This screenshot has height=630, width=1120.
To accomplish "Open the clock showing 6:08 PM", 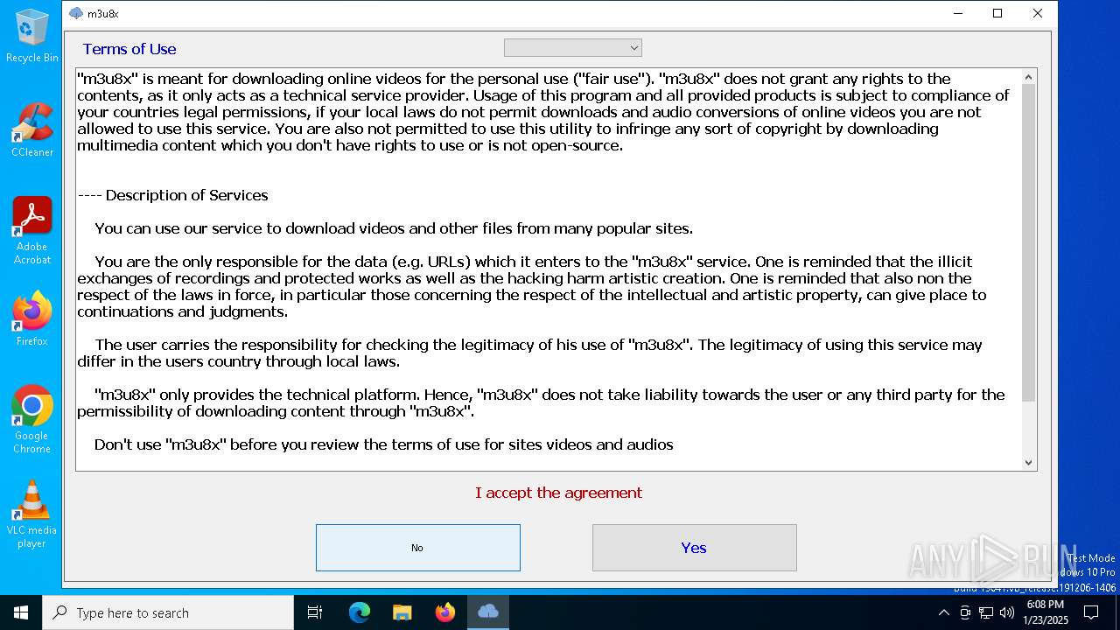I will pos(1046,612).
